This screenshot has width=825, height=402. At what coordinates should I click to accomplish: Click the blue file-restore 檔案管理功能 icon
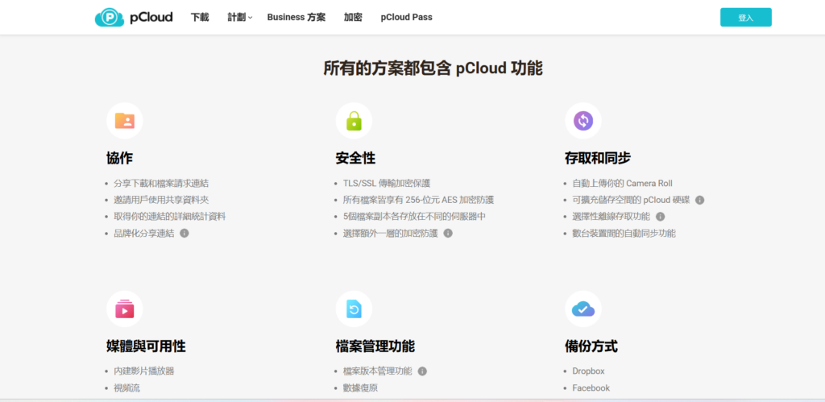tap(354, 309)
